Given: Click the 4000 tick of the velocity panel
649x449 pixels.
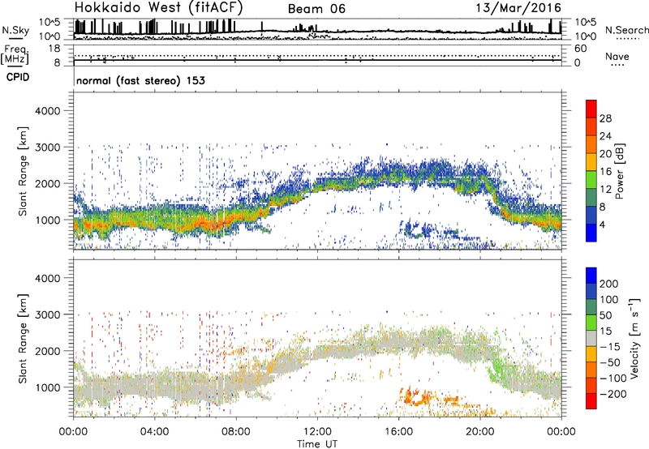Looking at the screenshot, I should (x=47, y=278).
